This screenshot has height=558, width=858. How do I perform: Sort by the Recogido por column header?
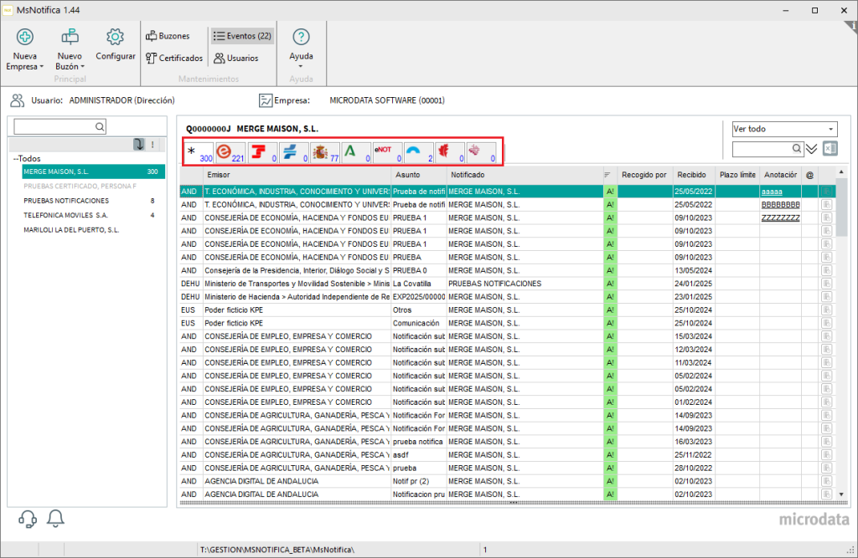(644, 175)
